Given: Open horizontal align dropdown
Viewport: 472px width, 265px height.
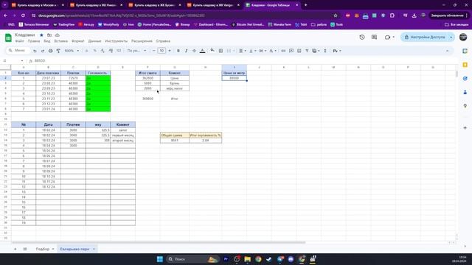Looking at the screenshot, I should 243,51.
